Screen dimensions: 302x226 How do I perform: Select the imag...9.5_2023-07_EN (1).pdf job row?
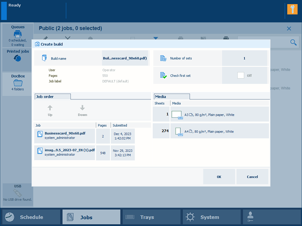point(84,153)
